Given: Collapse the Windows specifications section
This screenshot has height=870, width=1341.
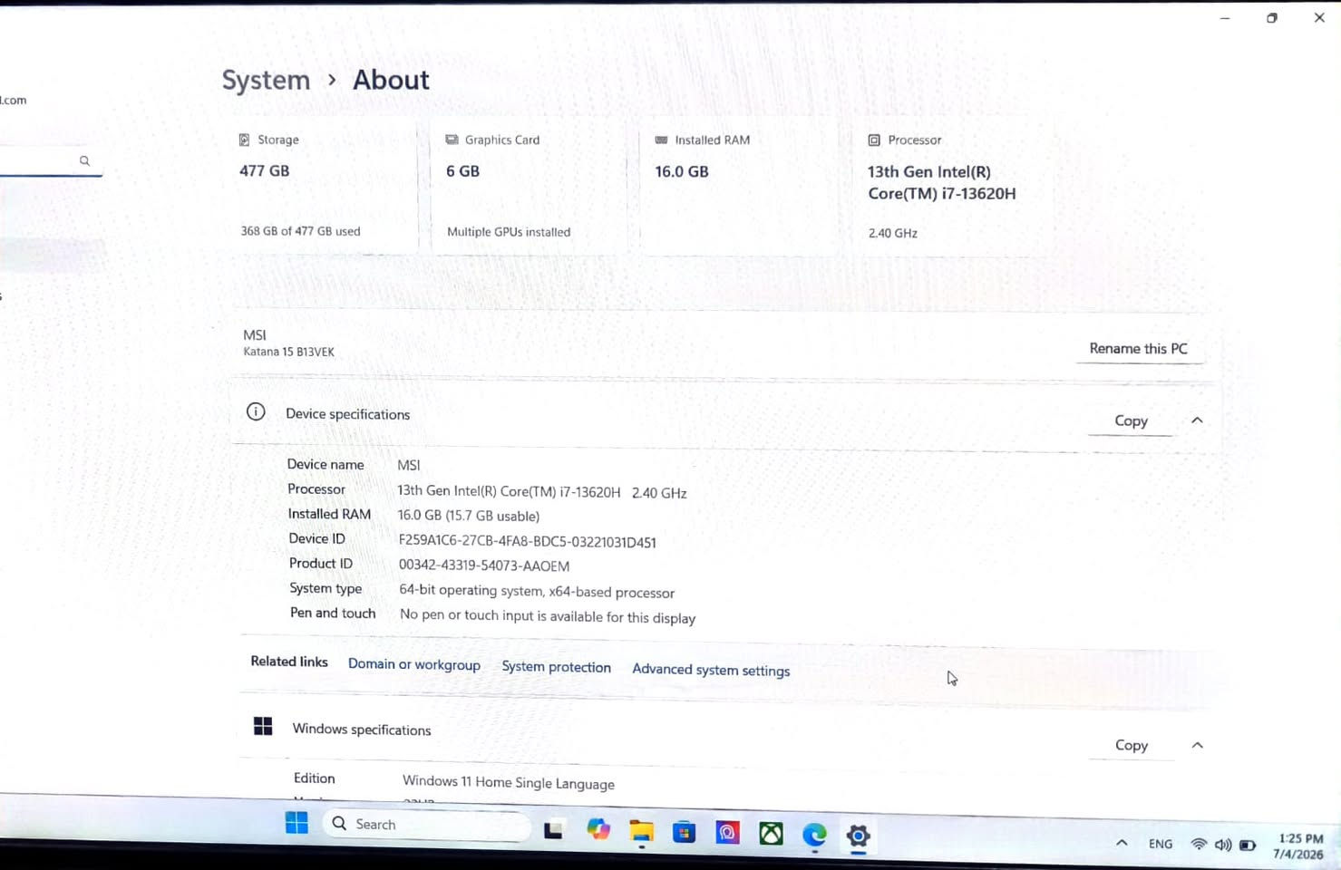Looking at the screenshot, I should [1197, 745].
